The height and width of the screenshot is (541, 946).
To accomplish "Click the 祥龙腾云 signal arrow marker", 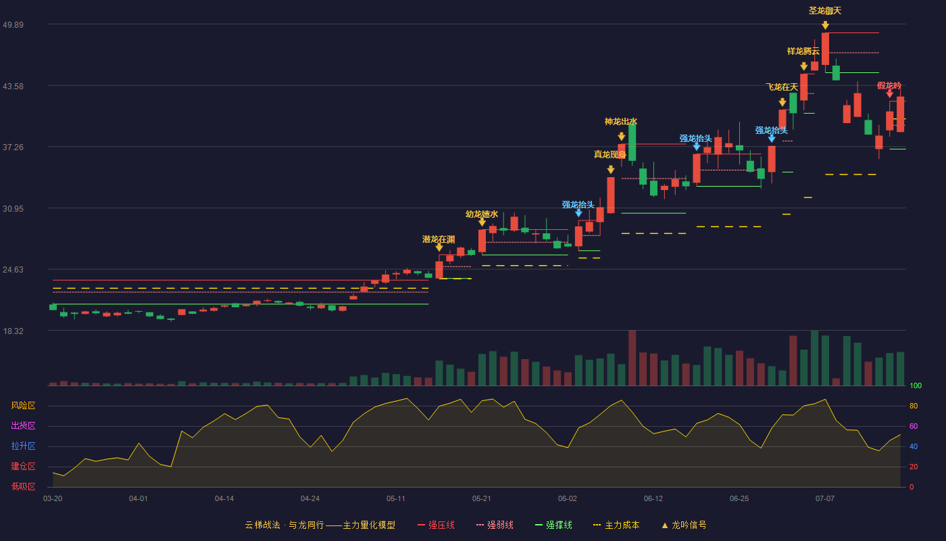I will click(x=804, y=66).
